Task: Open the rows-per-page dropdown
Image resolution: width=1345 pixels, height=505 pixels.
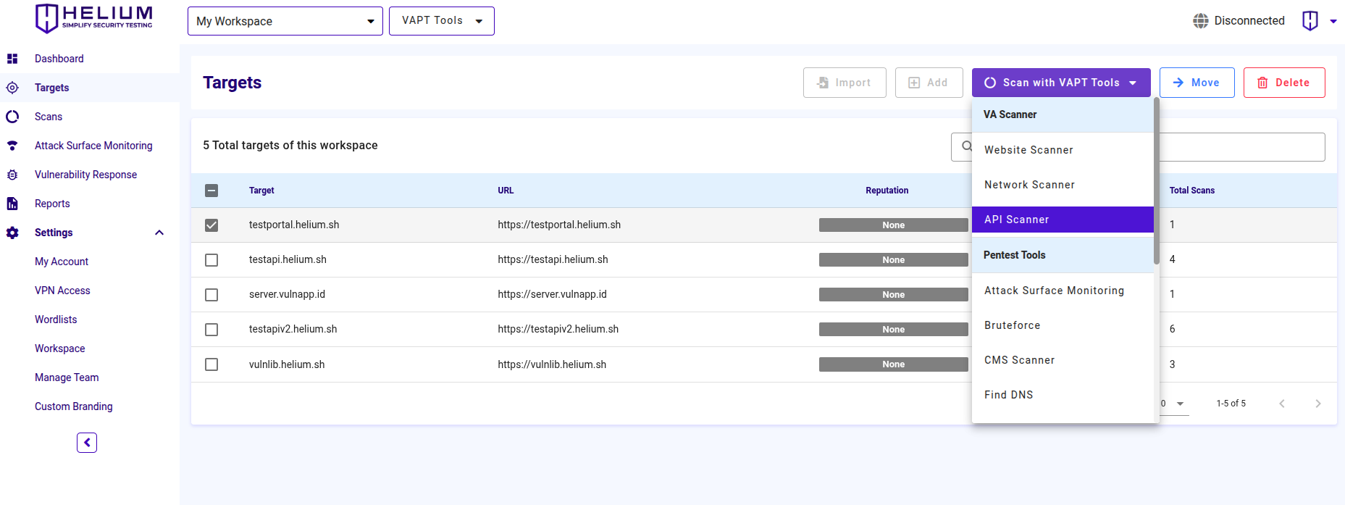Action: 1173,404
